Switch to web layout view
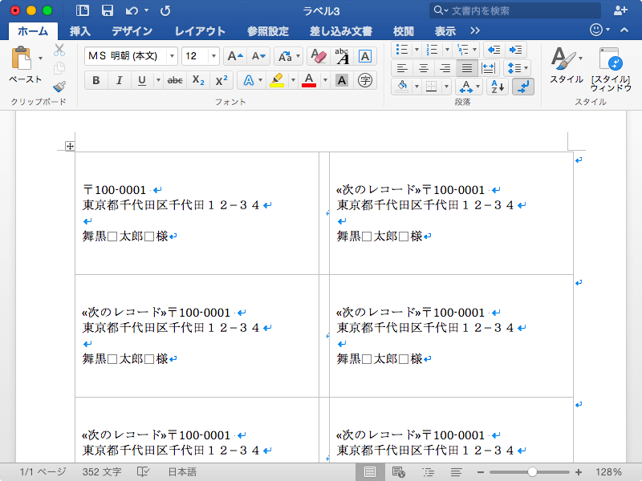642x481 pixels. [398, 472]
